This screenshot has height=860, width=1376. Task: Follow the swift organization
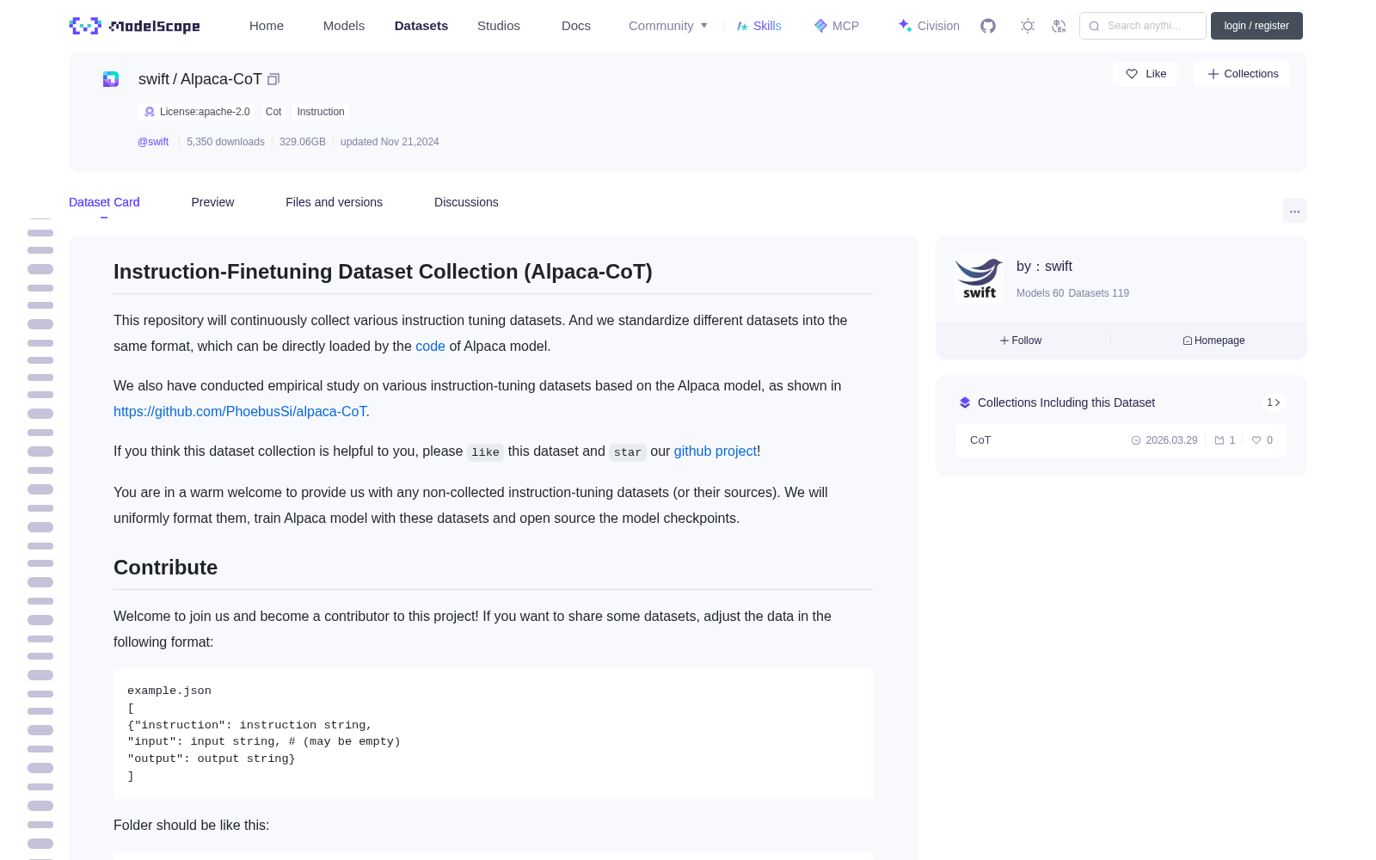coord(1021,341)
